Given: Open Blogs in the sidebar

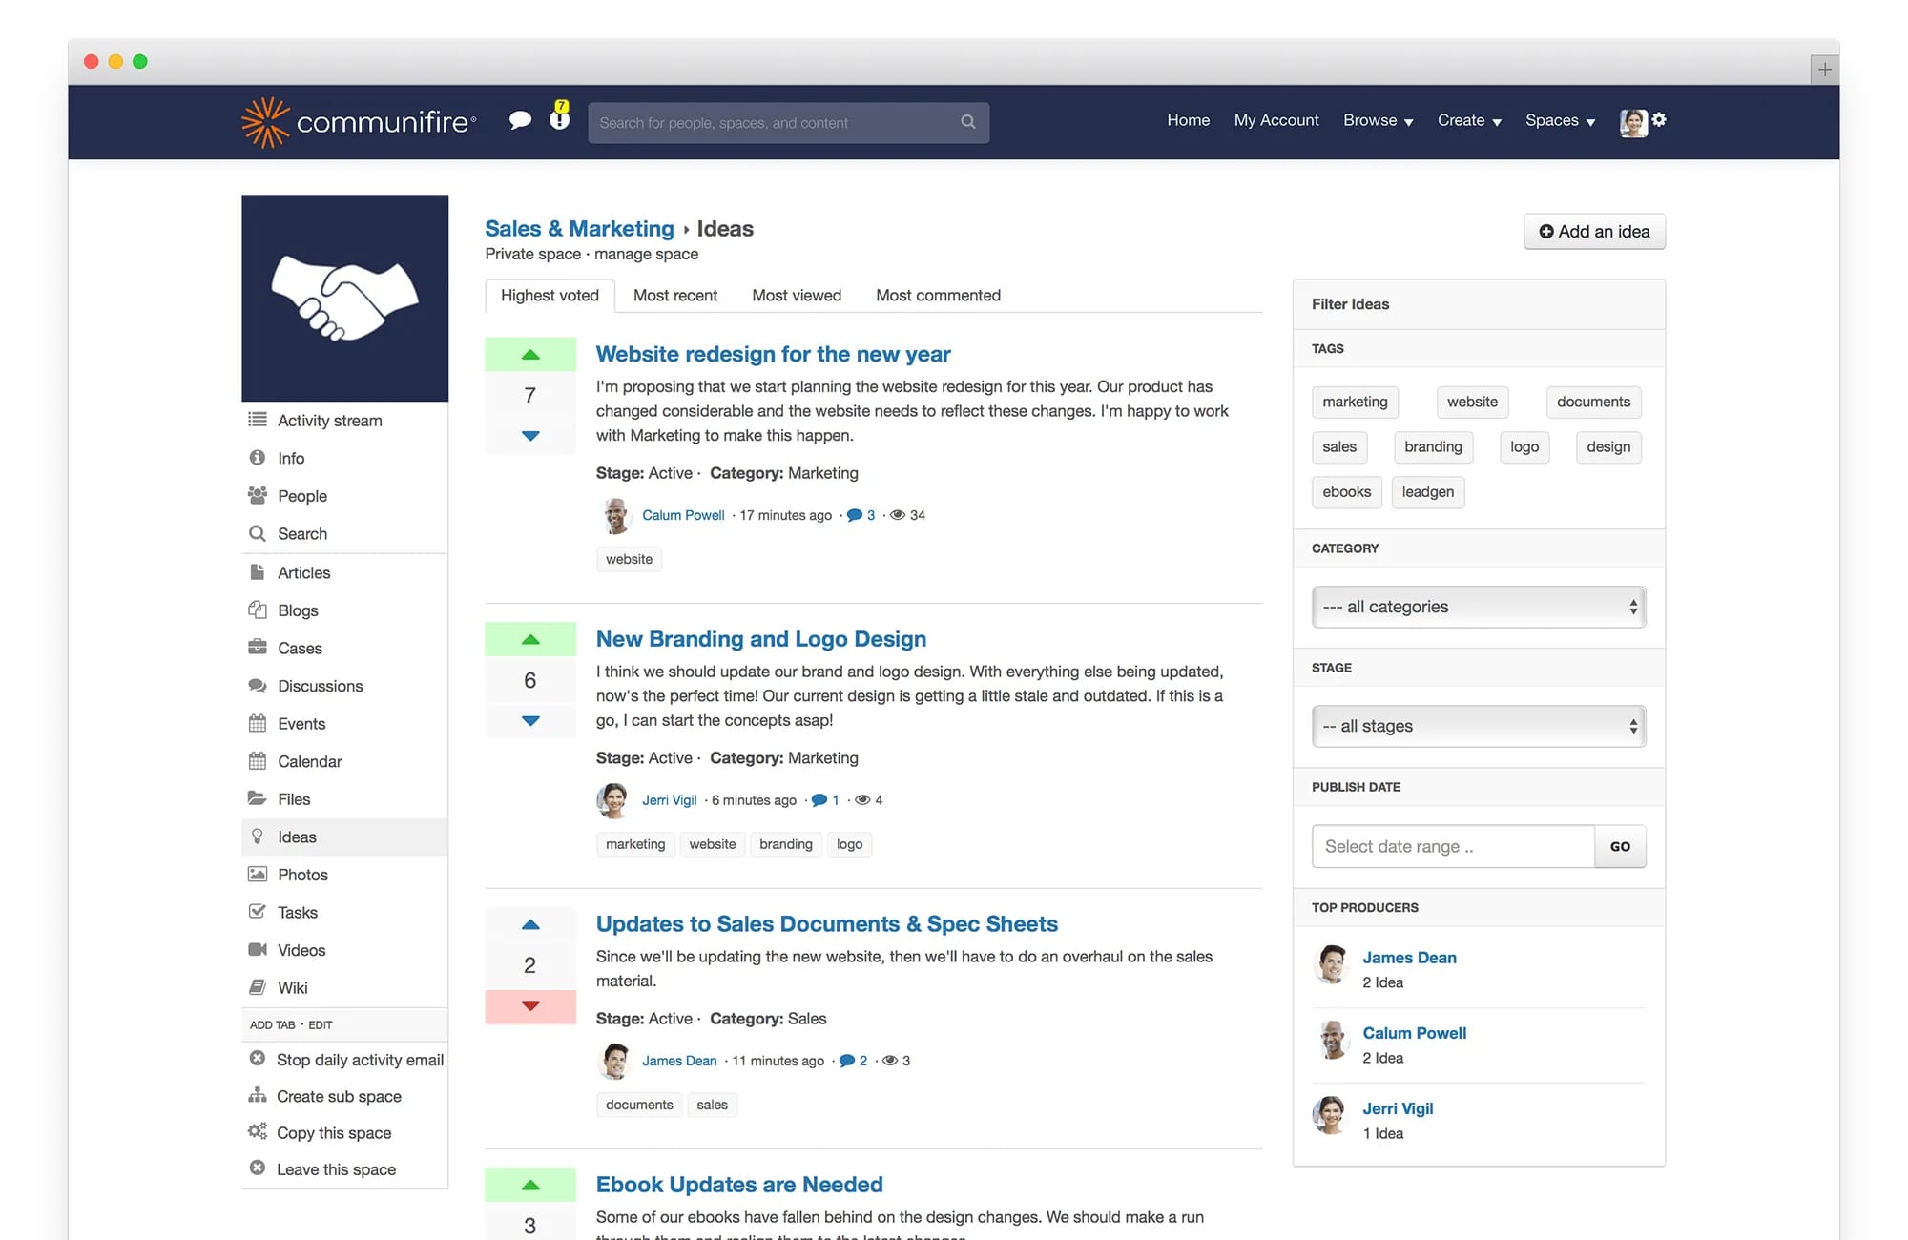Looking at the screenshot, I should [344, 610].
